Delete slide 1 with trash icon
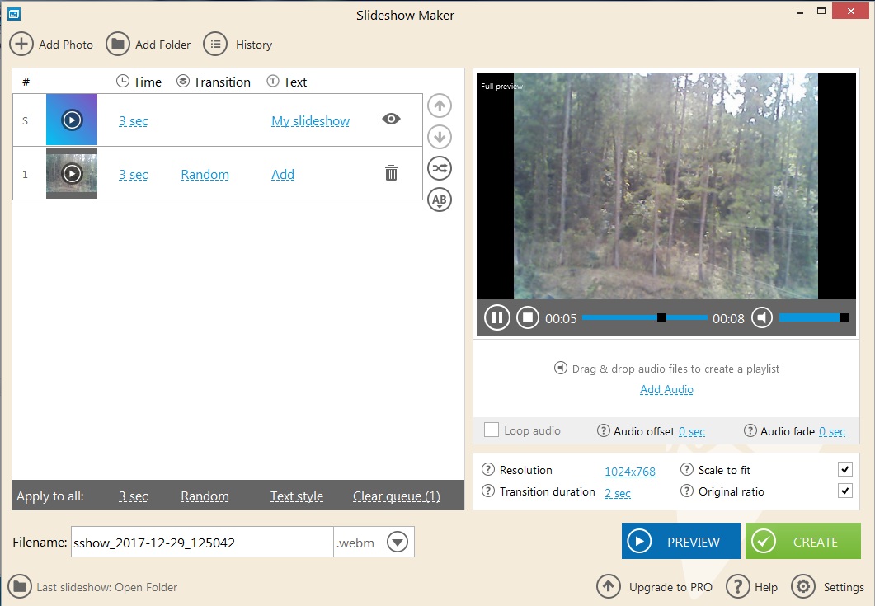The height and width of the screenshot is (606, 875). pos(391,174)
